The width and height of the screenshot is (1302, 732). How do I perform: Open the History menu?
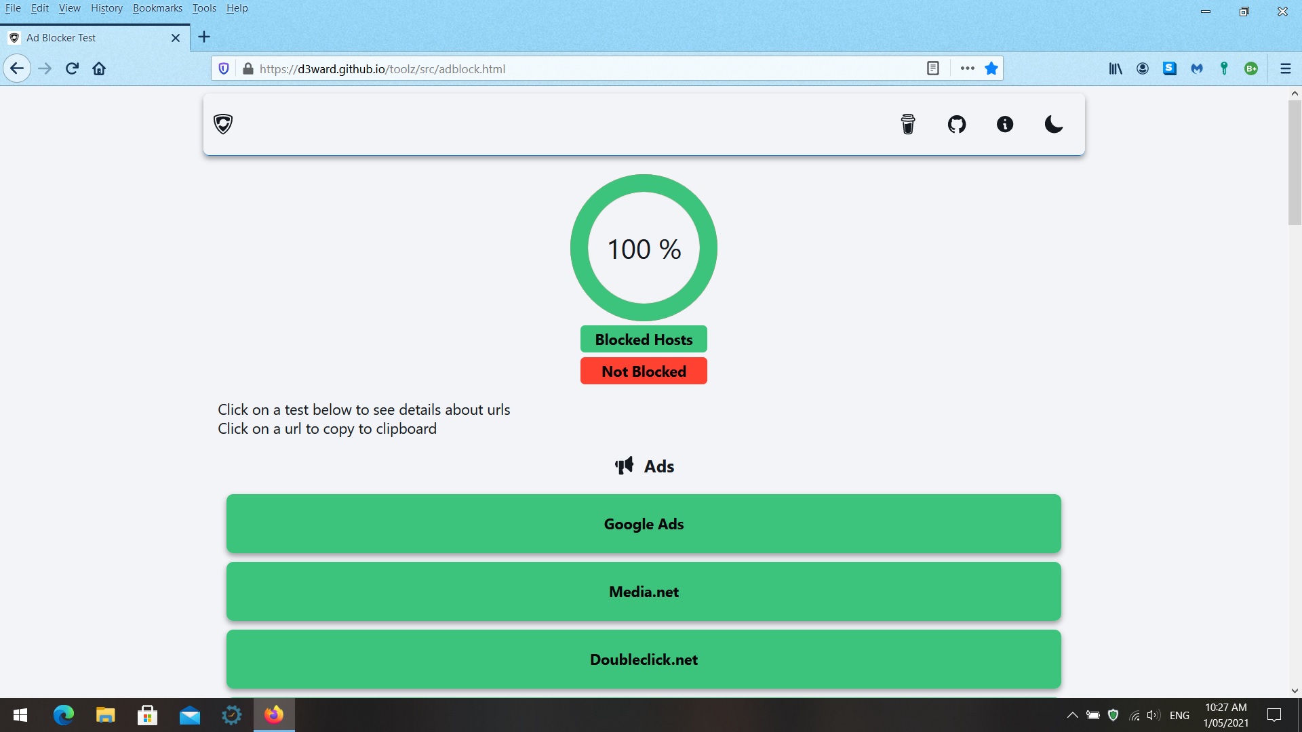106,8
